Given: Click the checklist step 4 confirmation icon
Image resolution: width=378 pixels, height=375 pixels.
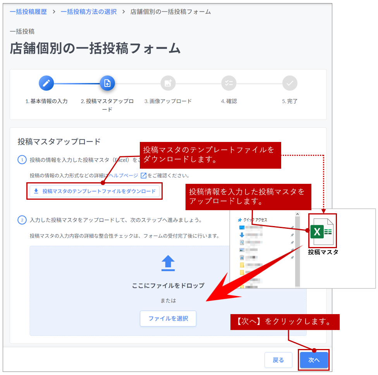Looking at the screenshot, I should click(x=229, y=83).
